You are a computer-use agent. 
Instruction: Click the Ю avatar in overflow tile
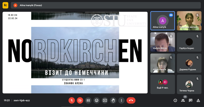(165, 82)
